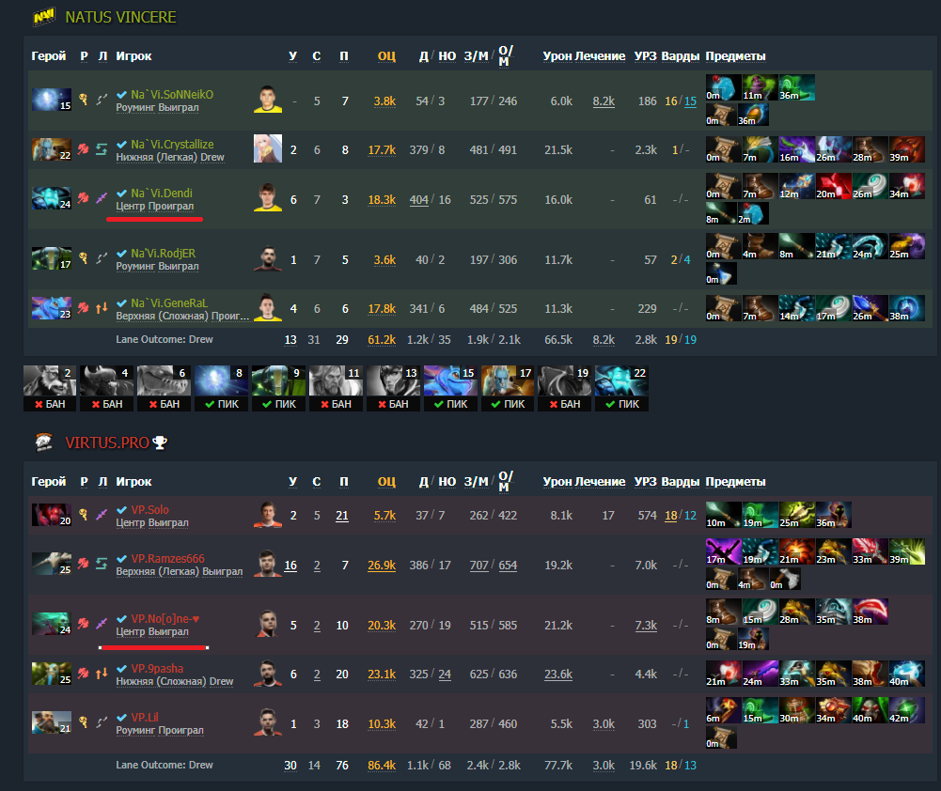The width and height of the screenshot is (941, 791).
Task: Open the NATUS VINCERE team page link
Action: [x=120, y=17]
